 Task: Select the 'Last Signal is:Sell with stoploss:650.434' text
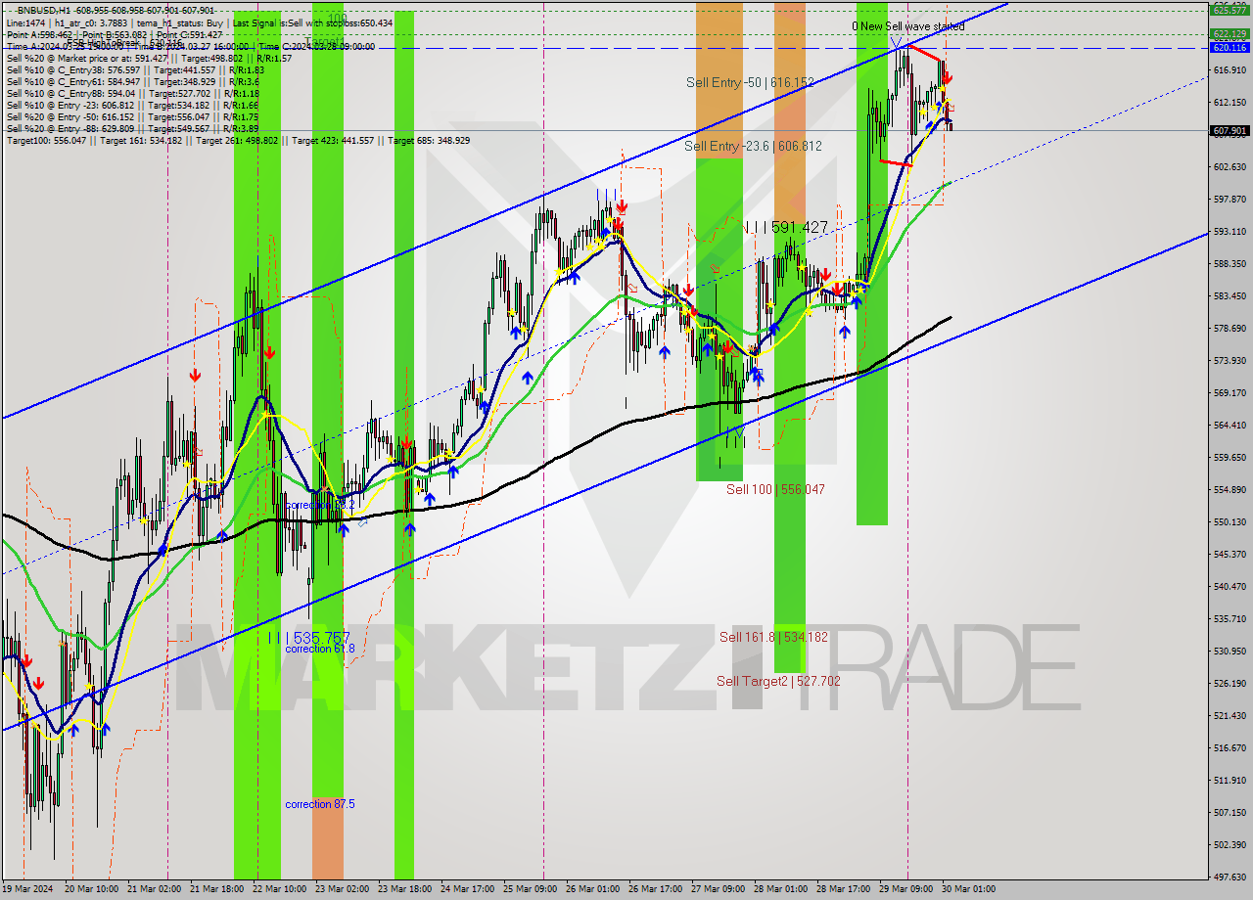pyautogui.click(x=313, y=22)
